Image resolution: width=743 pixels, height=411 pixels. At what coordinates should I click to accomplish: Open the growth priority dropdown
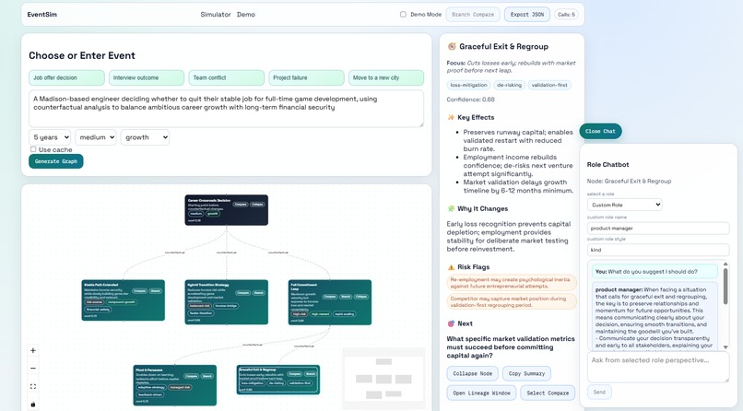click(145, 137)
